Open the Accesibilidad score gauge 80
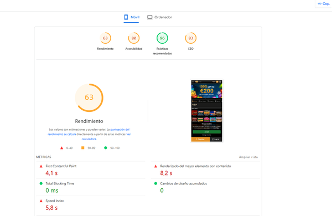 (133, 38)
